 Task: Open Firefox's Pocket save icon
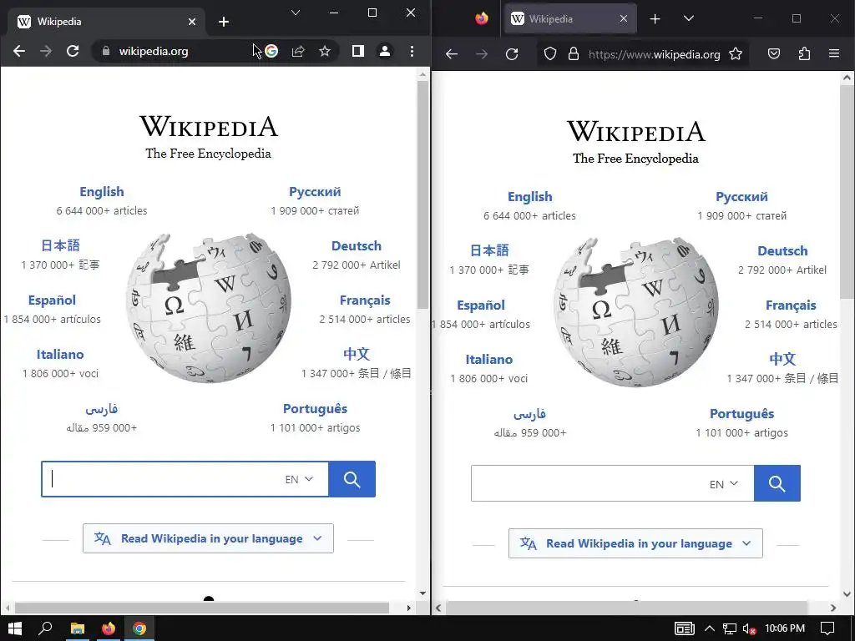pyautogui.click(x=774, y=54)
